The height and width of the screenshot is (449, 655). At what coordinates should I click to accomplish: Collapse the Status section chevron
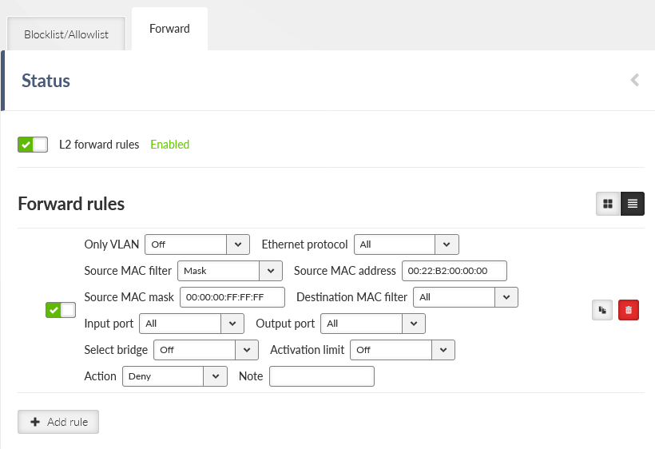tap(635, 80)
